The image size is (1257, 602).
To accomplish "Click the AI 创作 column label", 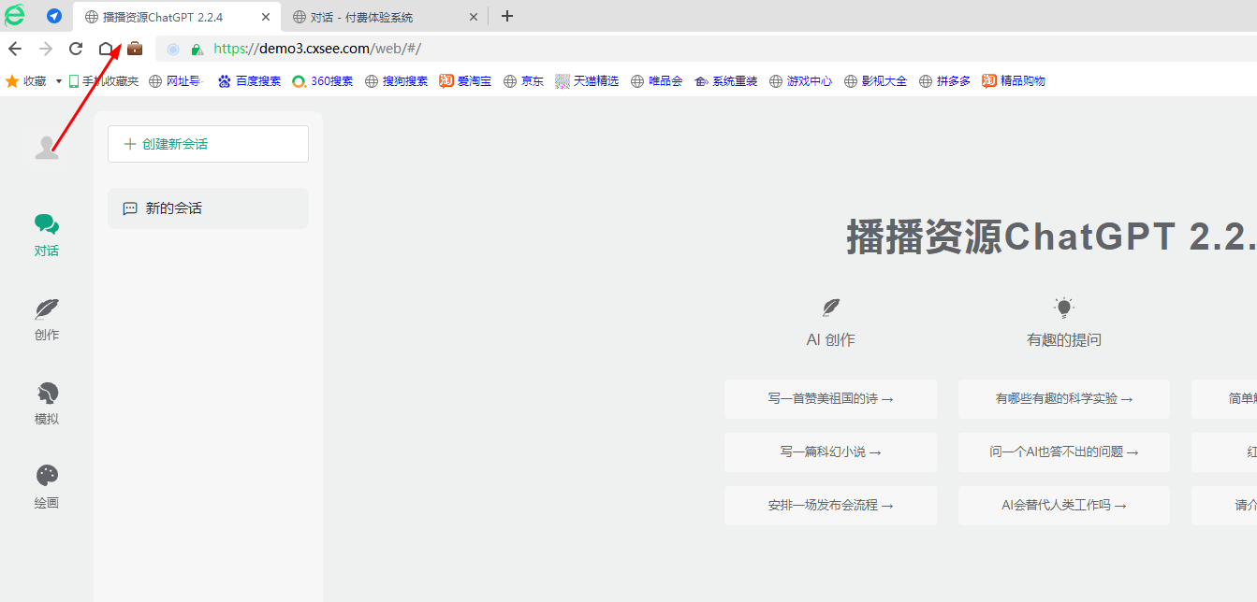I will (x=830, y=340).
